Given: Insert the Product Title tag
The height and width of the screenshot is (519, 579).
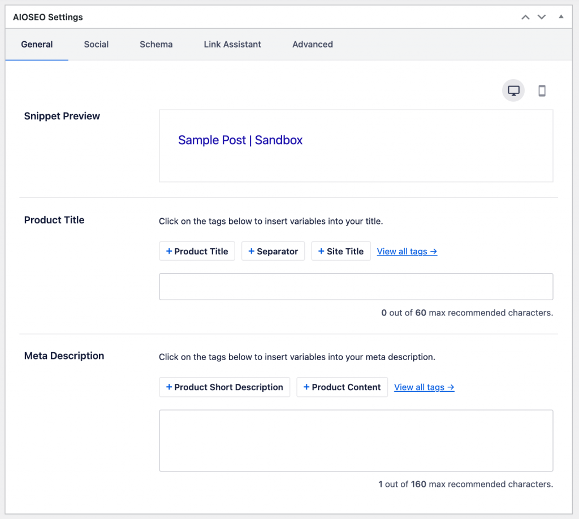Looking at the screenshot, I should [197, 252].
